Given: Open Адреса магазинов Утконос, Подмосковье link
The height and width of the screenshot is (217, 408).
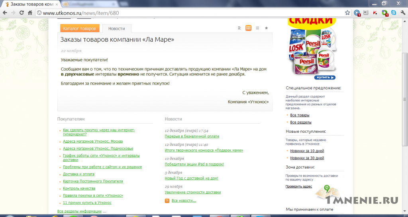Looking at the screenshot, I should [98, 149].
